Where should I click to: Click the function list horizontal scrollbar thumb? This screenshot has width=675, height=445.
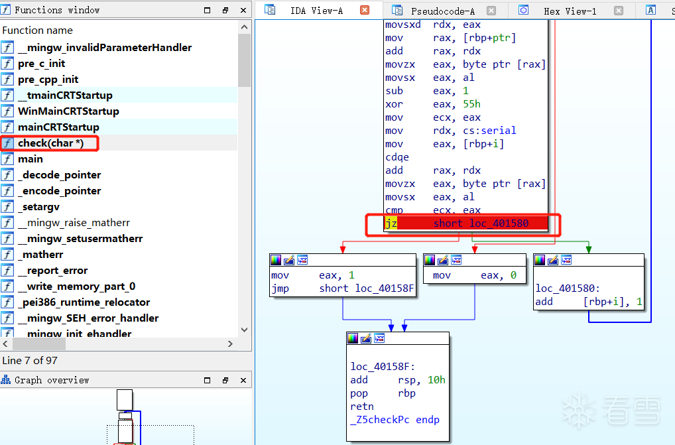(x=38, y=344)
